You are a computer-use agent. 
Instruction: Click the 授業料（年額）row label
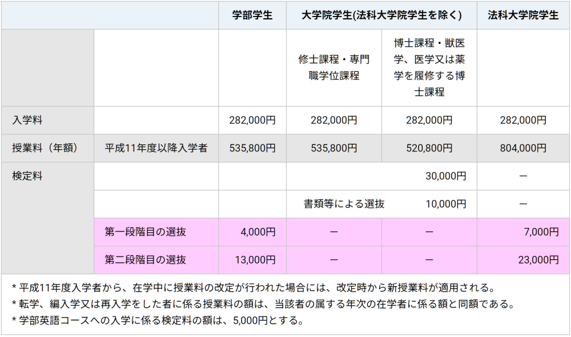(48, 149)
